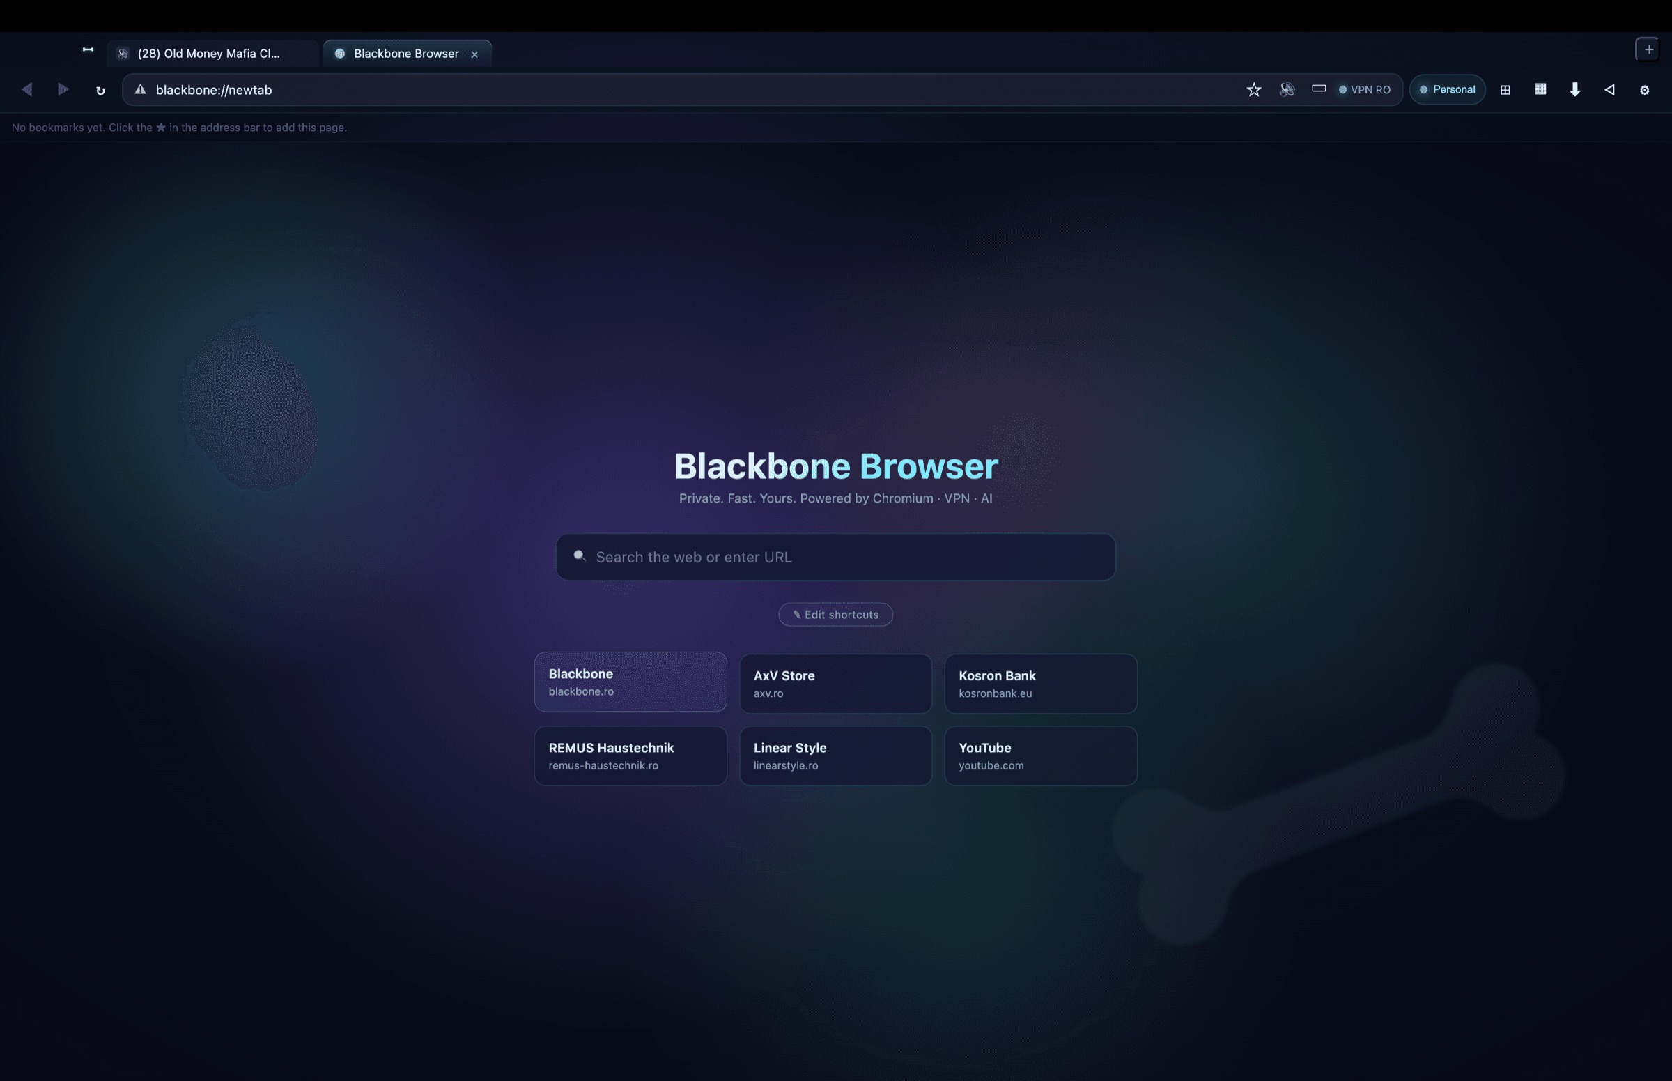This screenshot has width=1672, height=1081.
Task: Click the warning triangle in the address bar
Action: point(140,89)
